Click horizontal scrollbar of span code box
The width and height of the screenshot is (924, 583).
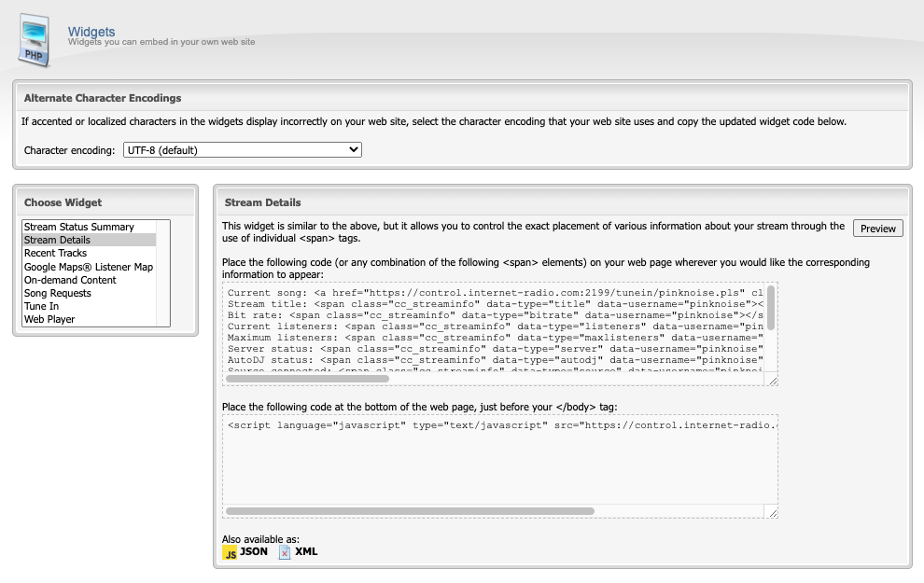308,379
